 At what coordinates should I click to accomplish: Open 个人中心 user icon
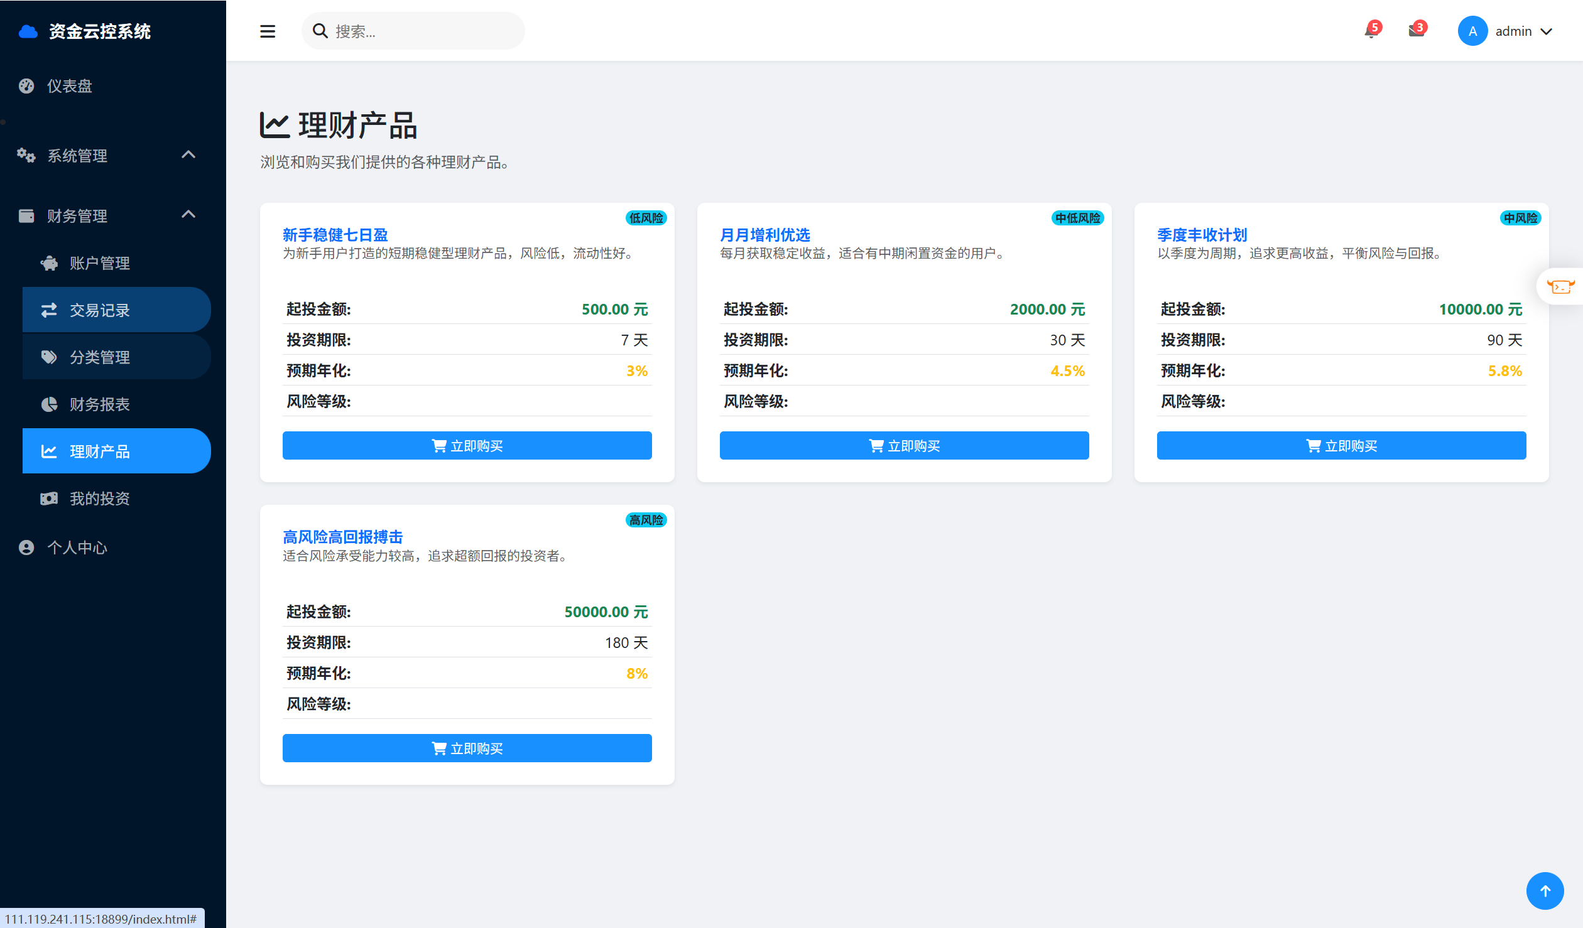(26, 548)
